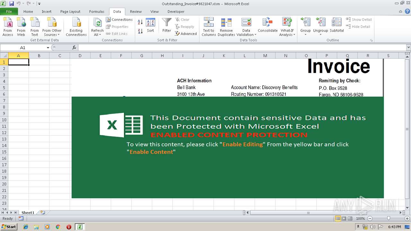Open Advanced filter options
Screen dimensions: 411x231
click(x=186, y=34)
